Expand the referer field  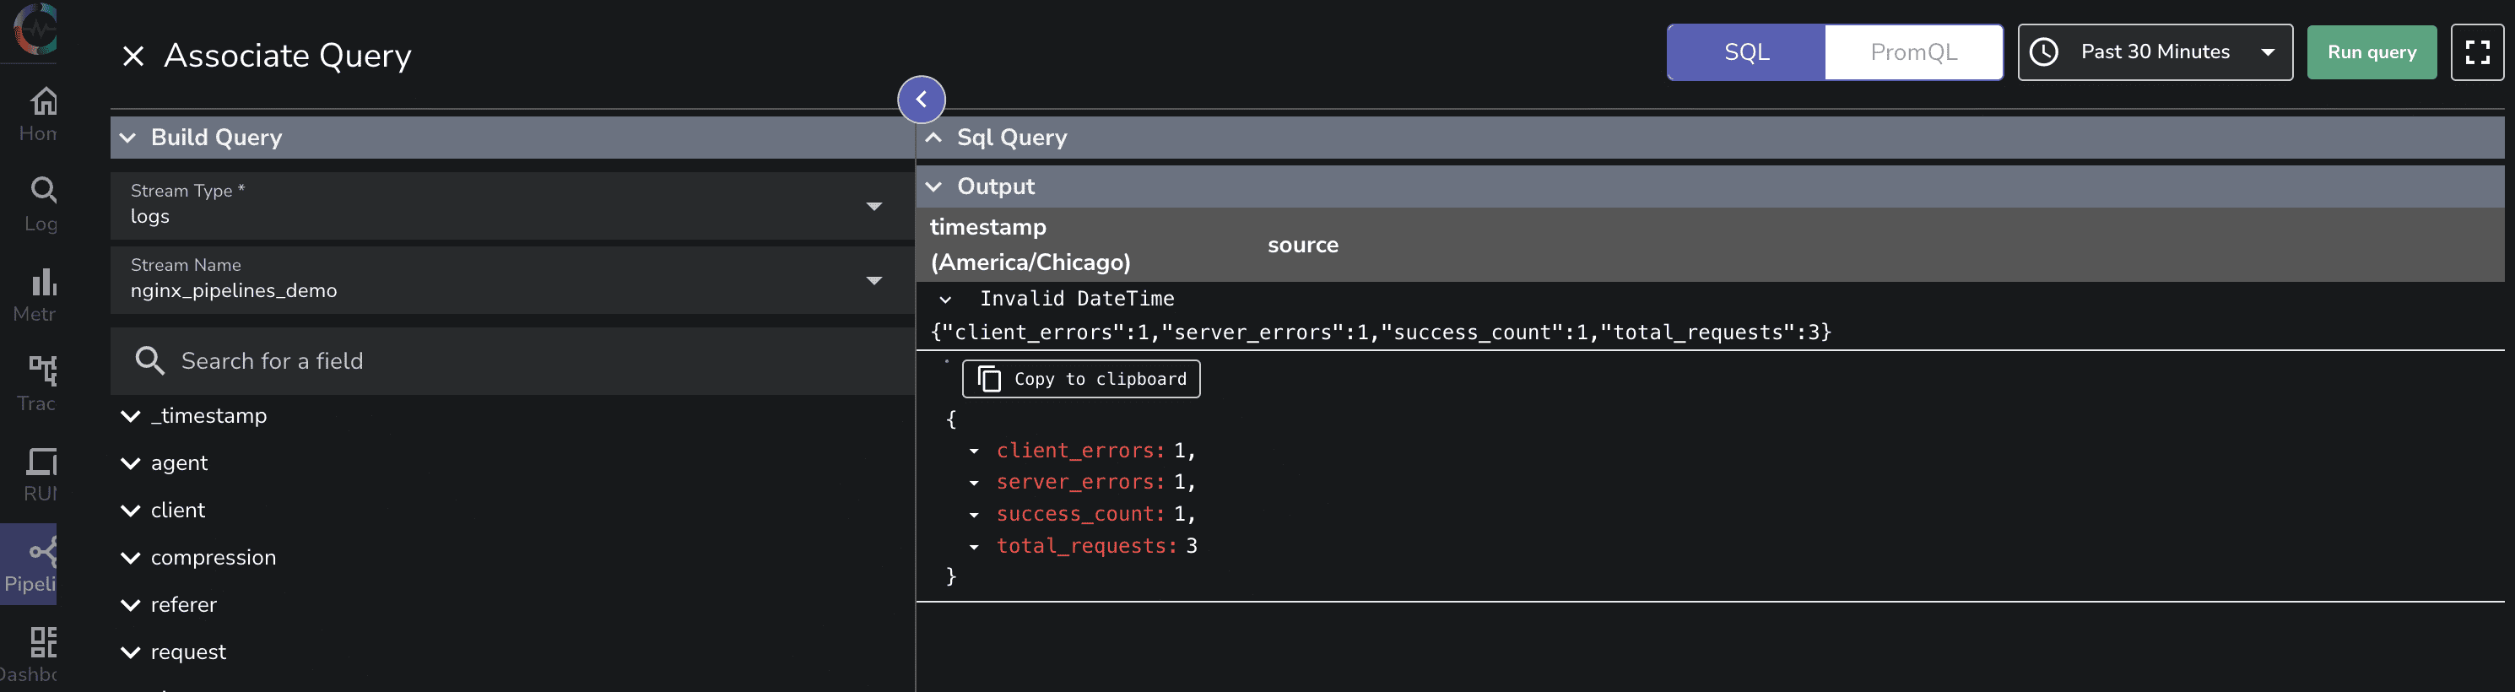tap(130, 605)
